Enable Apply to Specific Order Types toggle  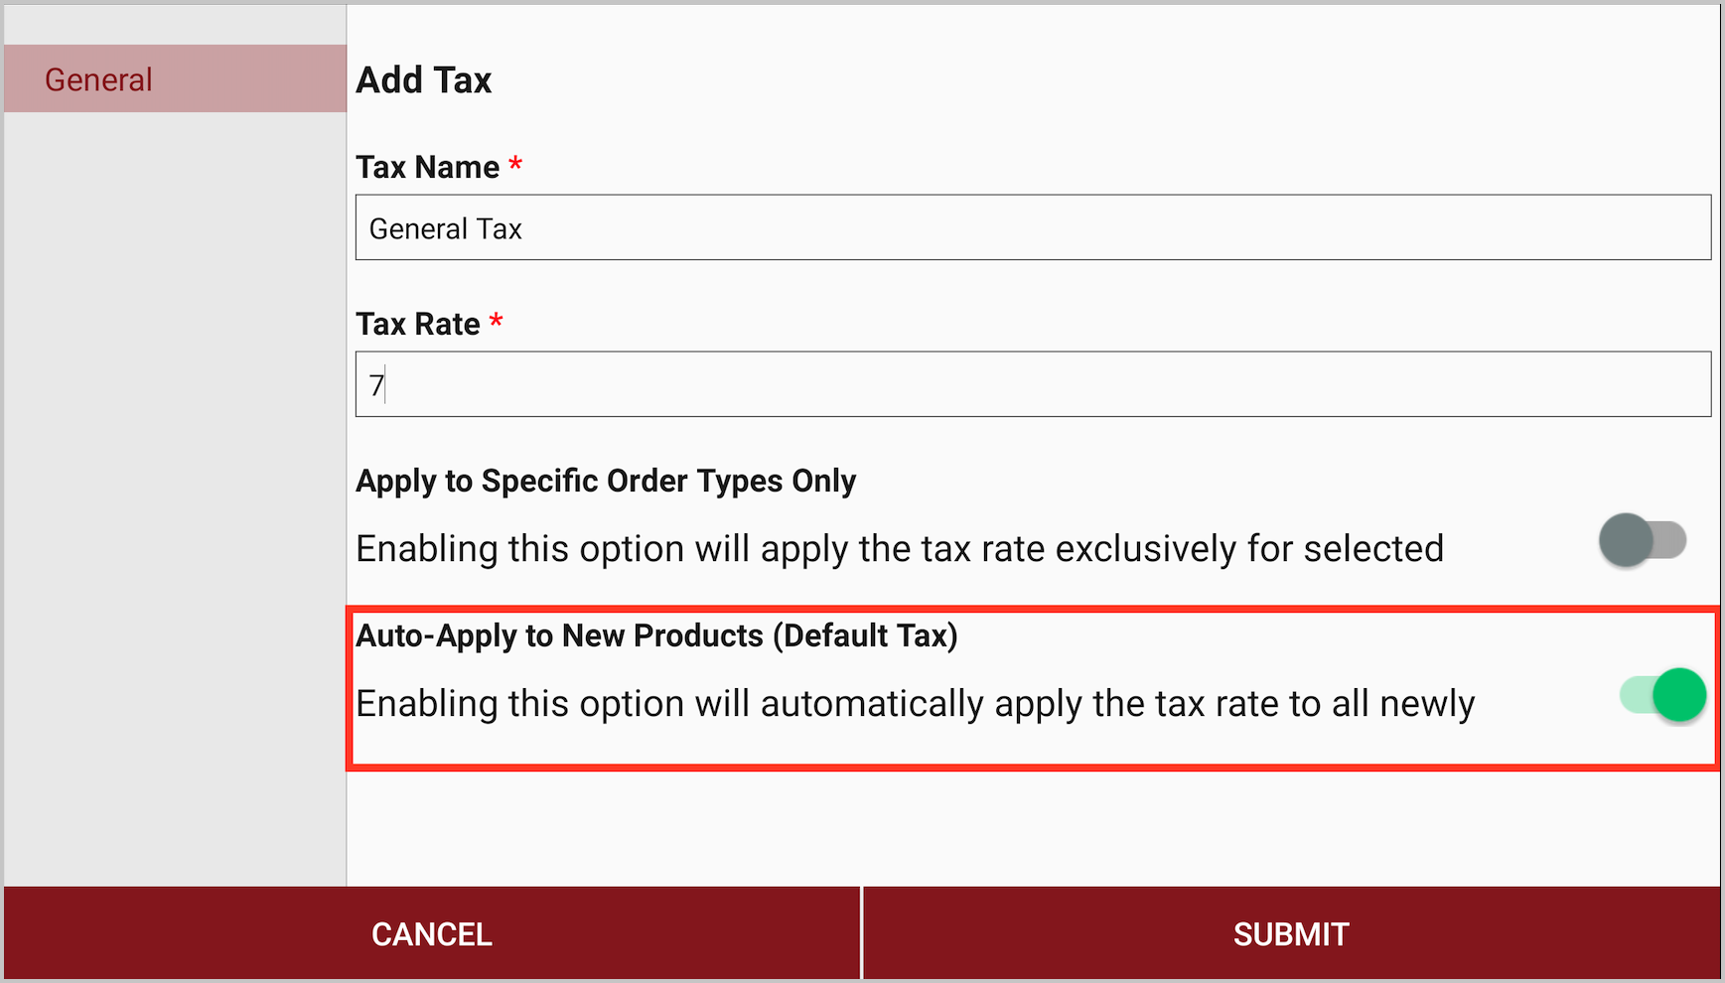tap(1643, 541)
